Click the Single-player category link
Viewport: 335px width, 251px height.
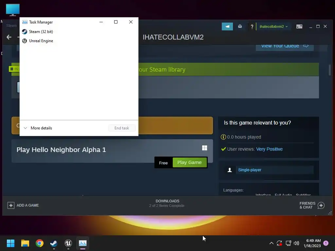tap(250, 170)
